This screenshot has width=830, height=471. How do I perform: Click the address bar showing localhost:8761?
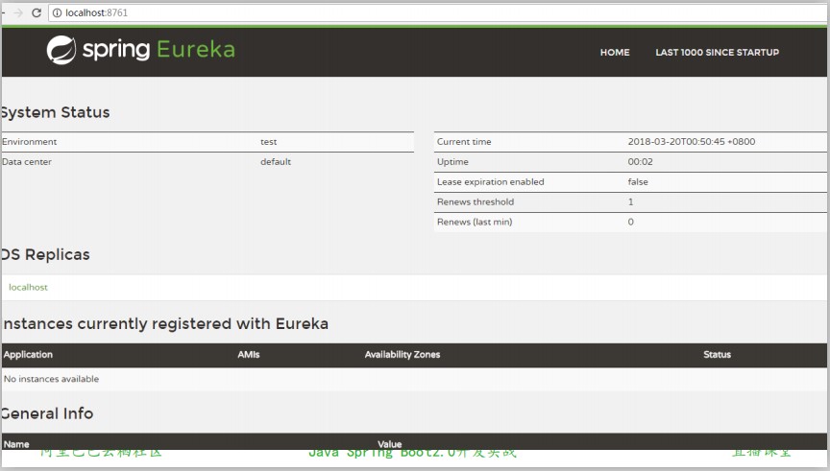pos(439,12)
